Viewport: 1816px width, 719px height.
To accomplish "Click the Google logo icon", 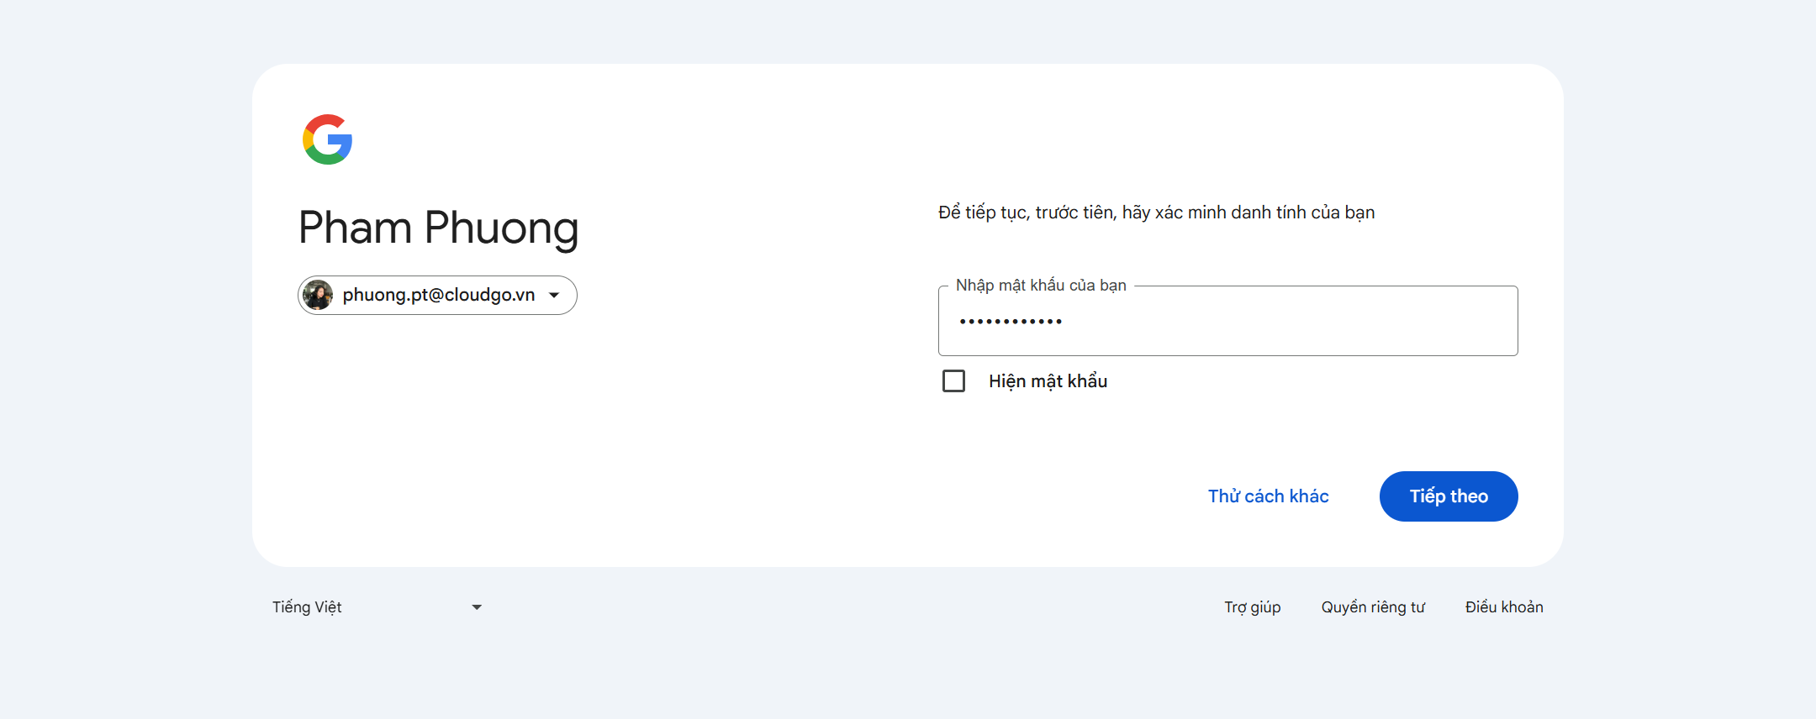I will (x=327, y=139).
